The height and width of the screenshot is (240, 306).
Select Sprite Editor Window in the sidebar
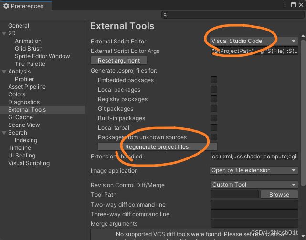(42, 56)
